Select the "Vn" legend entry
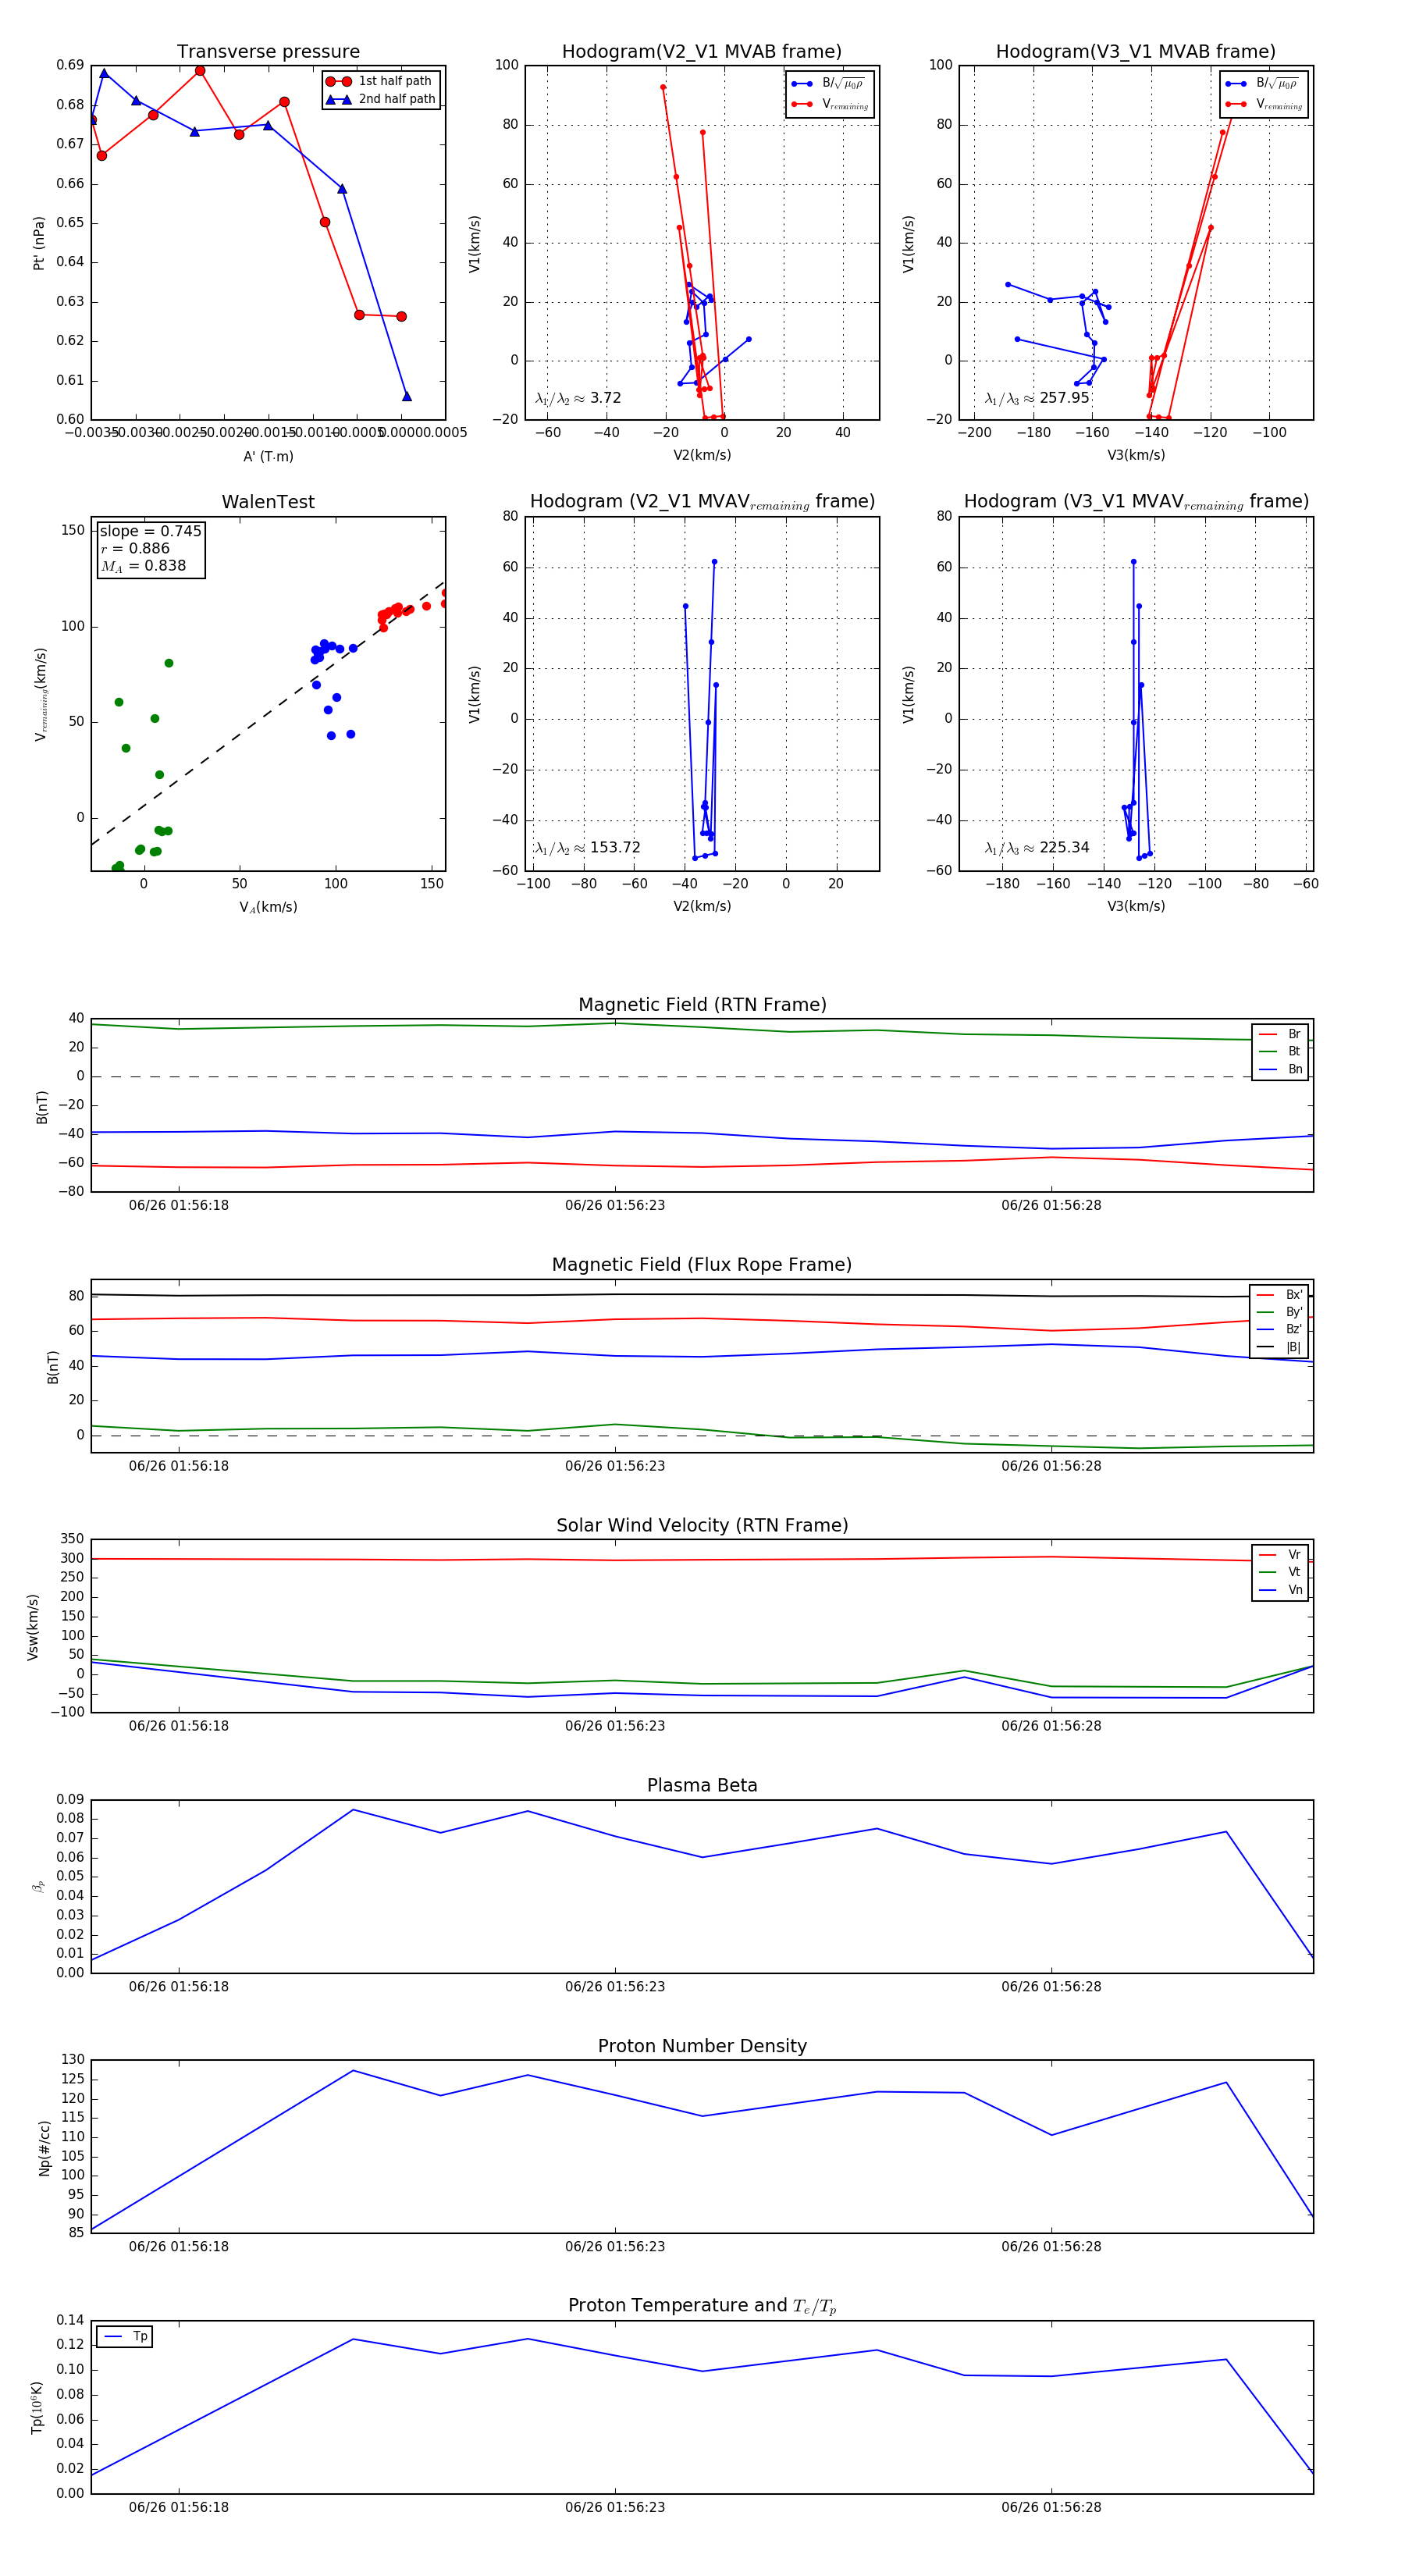 [1280, 1590]
